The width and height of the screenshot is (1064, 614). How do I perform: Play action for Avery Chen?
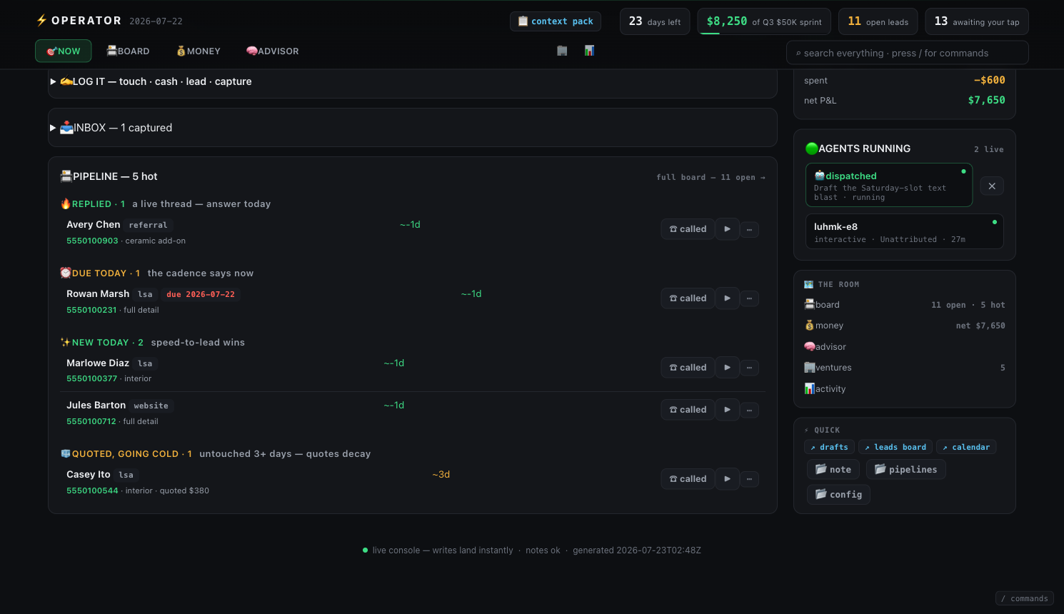[727, 229]
